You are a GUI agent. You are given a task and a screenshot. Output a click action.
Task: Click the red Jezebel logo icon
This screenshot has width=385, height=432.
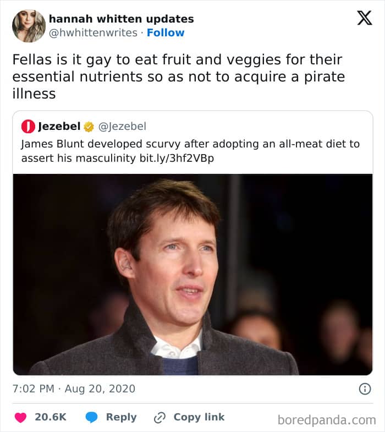click(28, 127)
